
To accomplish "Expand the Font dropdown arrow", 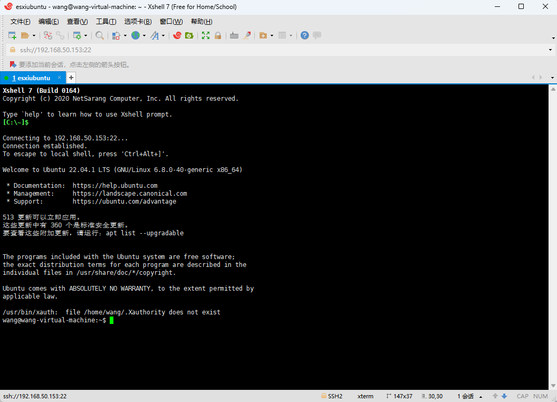I will (x=164, y=35).
